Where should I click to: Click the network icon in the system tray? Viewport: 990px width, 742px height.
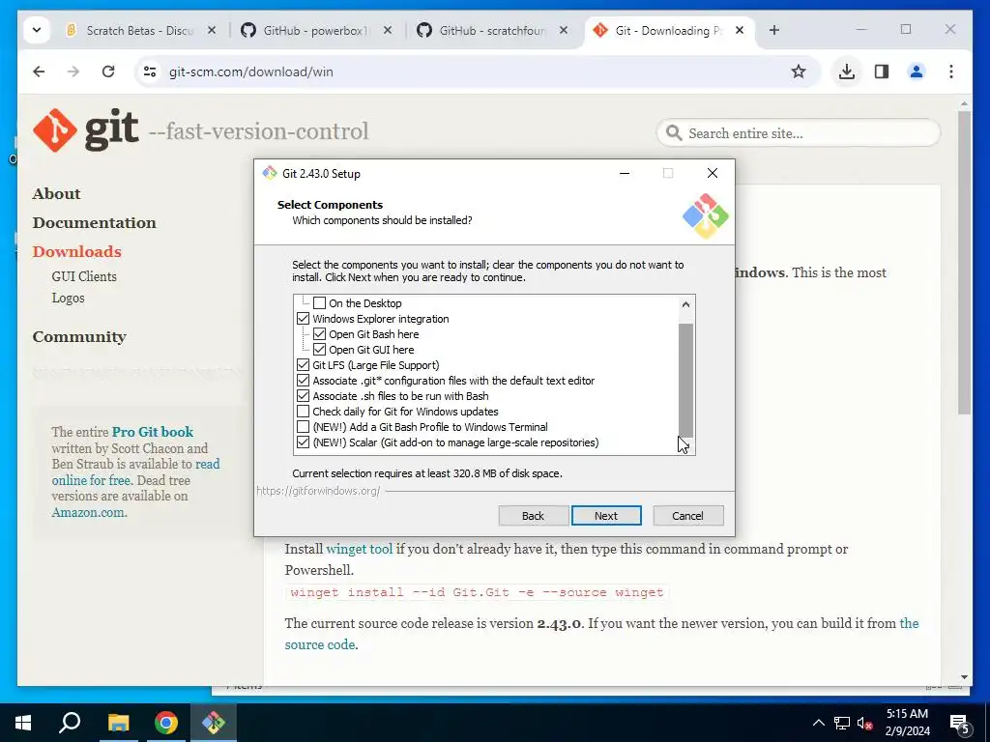click(x=842, y=723)
